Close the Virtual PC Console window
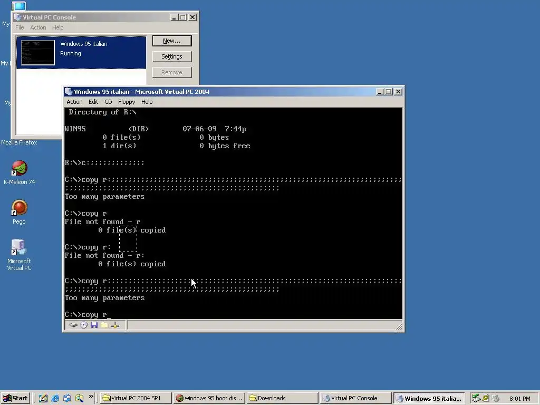 [192, 17]
